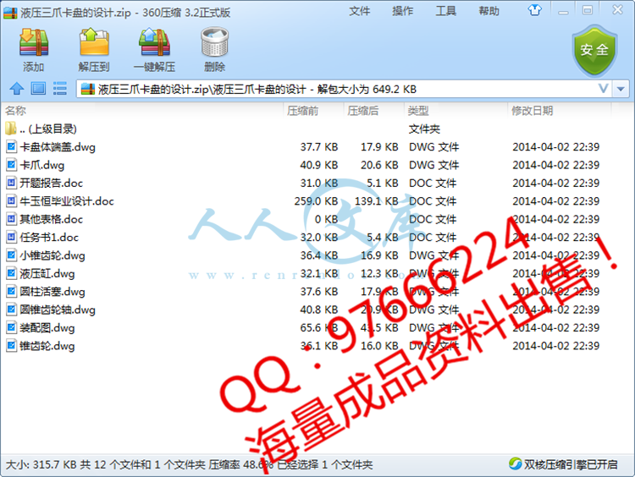This screenshot has height=477, width=635.
Task: Click the status bar size summary text
Action: point(189,464)
